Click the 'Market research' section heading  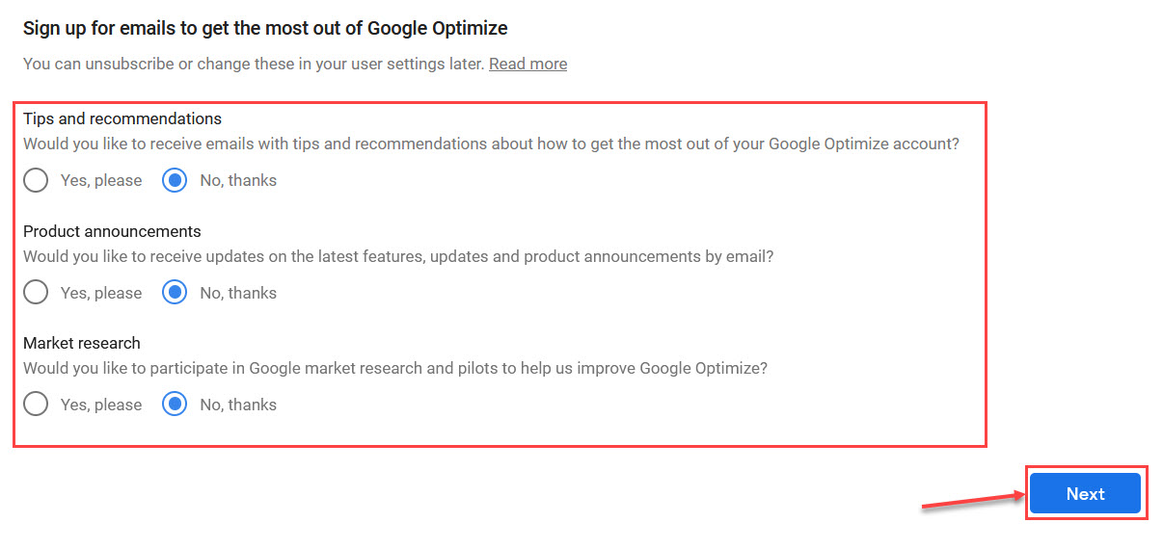82,343
